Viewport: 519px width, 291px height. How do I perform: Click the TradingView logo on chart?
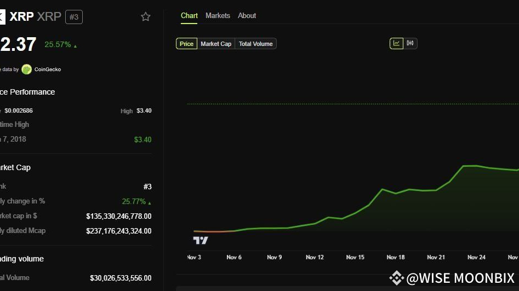(x=201, y=240)
